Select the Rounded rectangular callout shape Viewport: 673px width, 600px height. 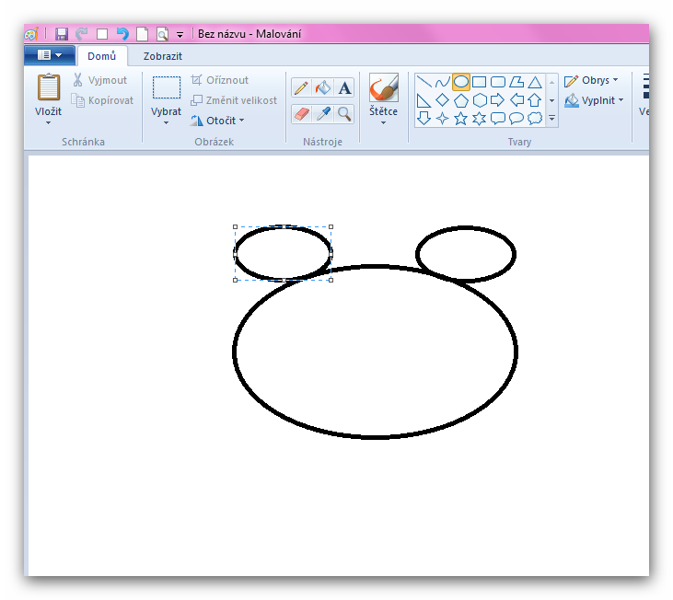pos(498,119)
